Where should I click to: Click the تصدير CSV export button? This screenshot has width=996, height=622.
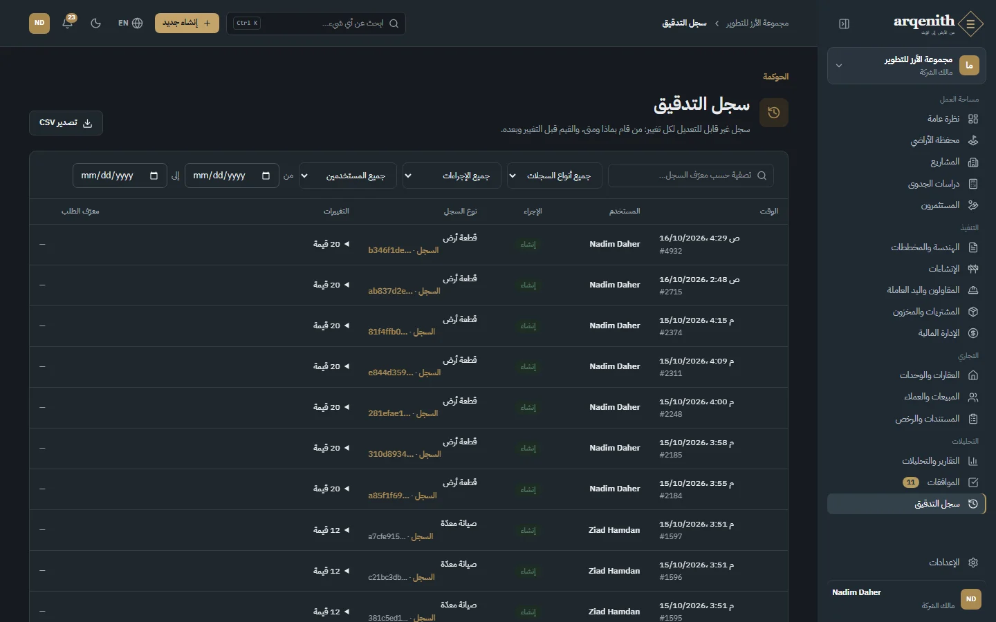click(x=66, y=123)
